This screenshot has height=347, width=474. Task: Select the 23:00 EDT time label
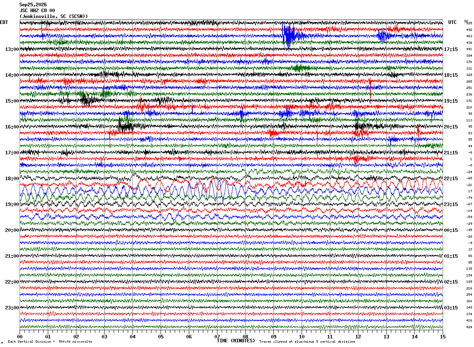coord(12,308)
